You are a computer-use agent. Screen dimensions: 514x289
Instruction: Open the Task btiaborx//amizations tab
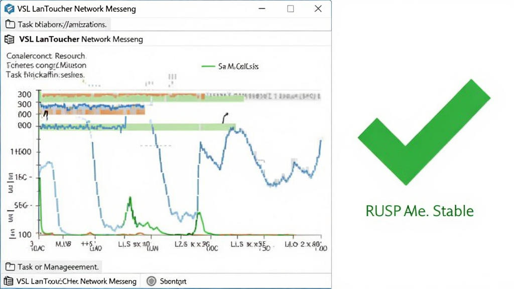click(57, 24)
